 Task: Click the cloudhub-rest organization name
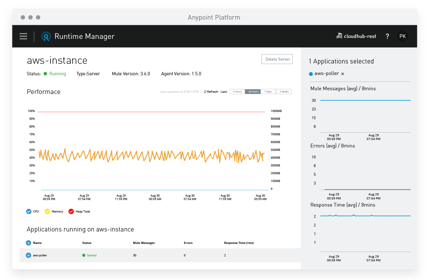(360, 36)
